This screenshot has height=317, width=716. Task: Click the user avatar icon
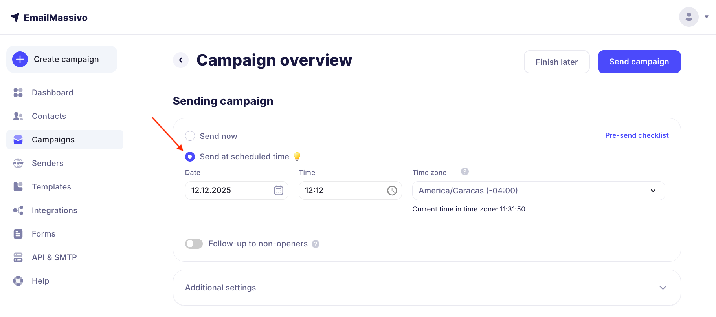click(x=688, y=17)
